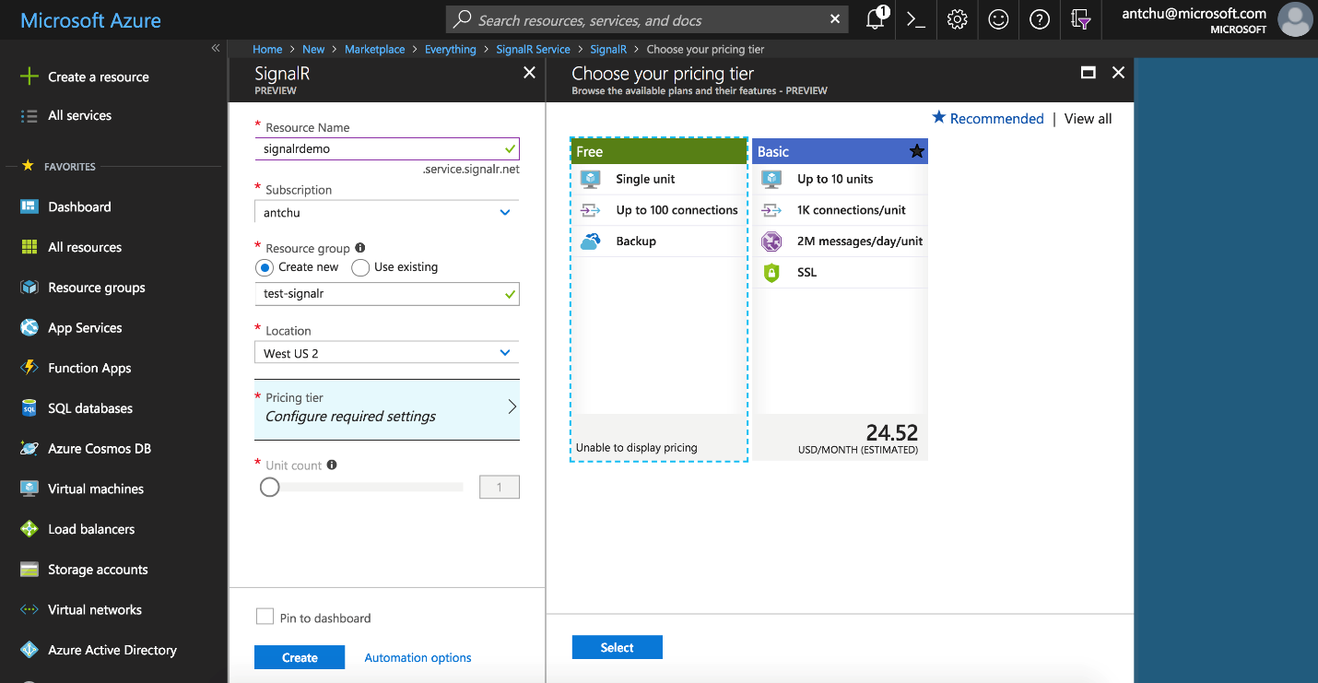
Task: Click the Resource Name input field
Action: [386, 148]
